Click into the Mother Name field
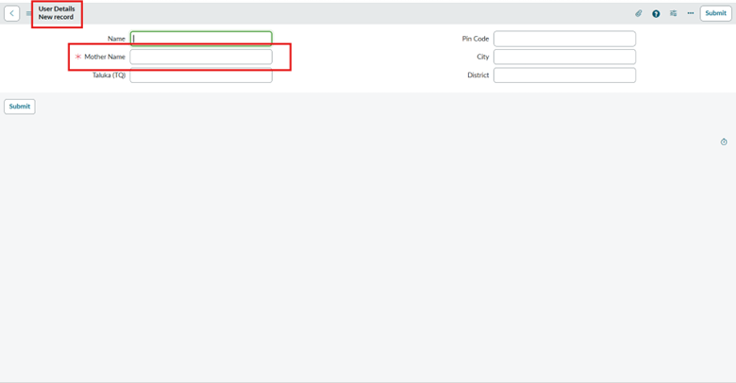 [201, 57]
